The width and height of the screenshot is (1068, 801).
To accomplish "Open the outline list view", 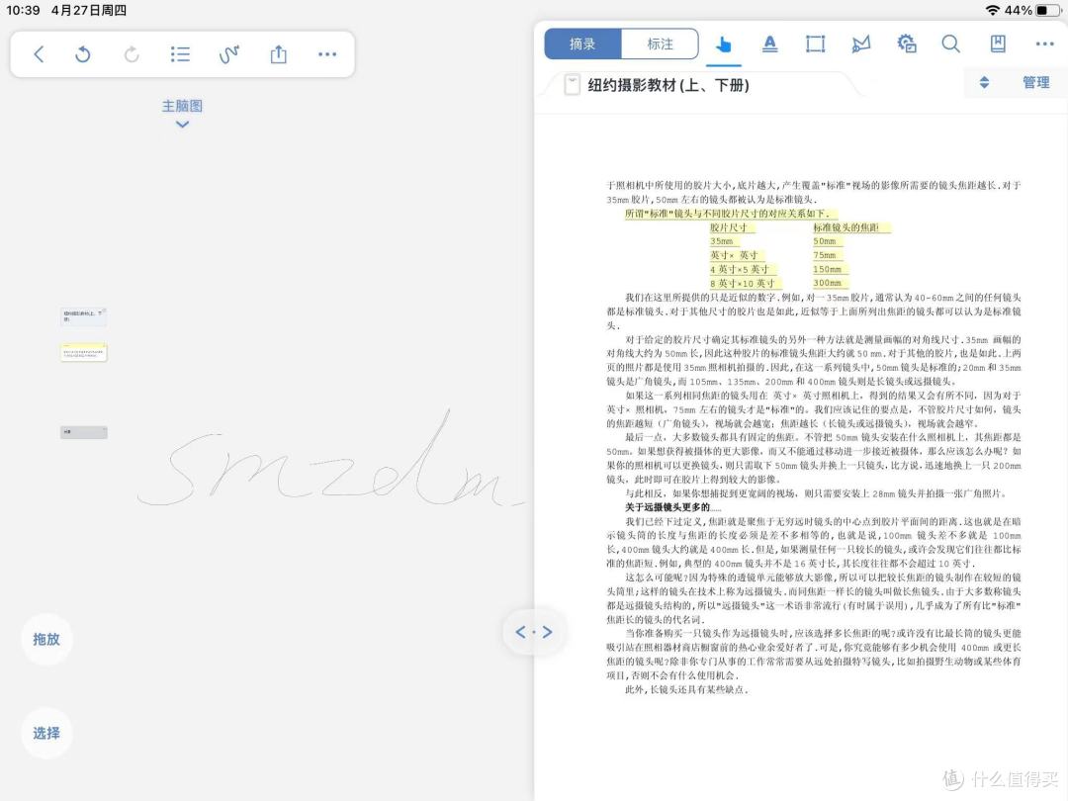I will click(x=180, y=54).
